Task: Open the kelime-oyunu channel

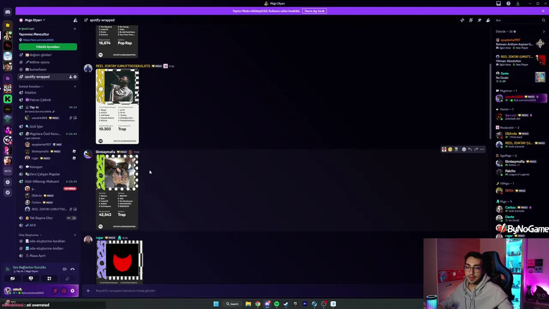Action: coord(48,62)
